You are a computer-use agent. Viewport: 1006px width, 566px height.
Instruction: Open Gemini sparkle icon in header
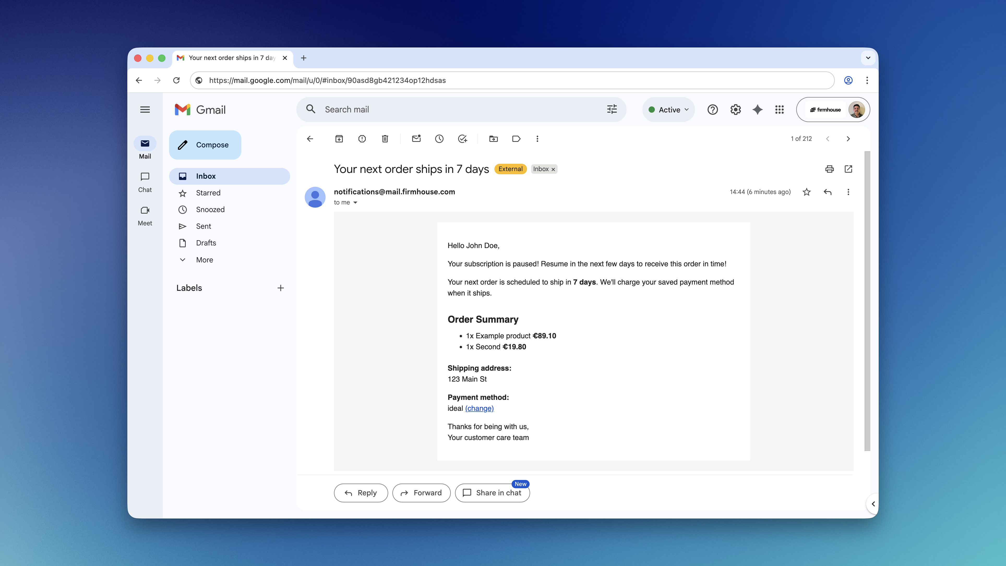757,110
